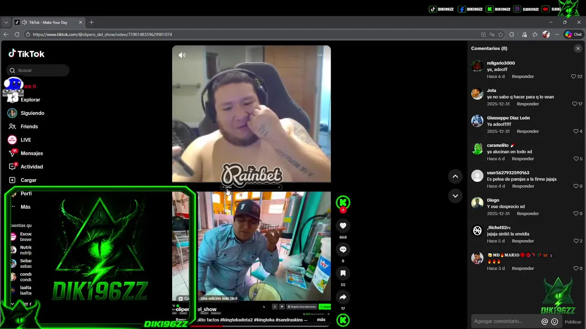Mute the tab via speaker icon
Viewport: 586px width, 329px height.
click(24, 22)
